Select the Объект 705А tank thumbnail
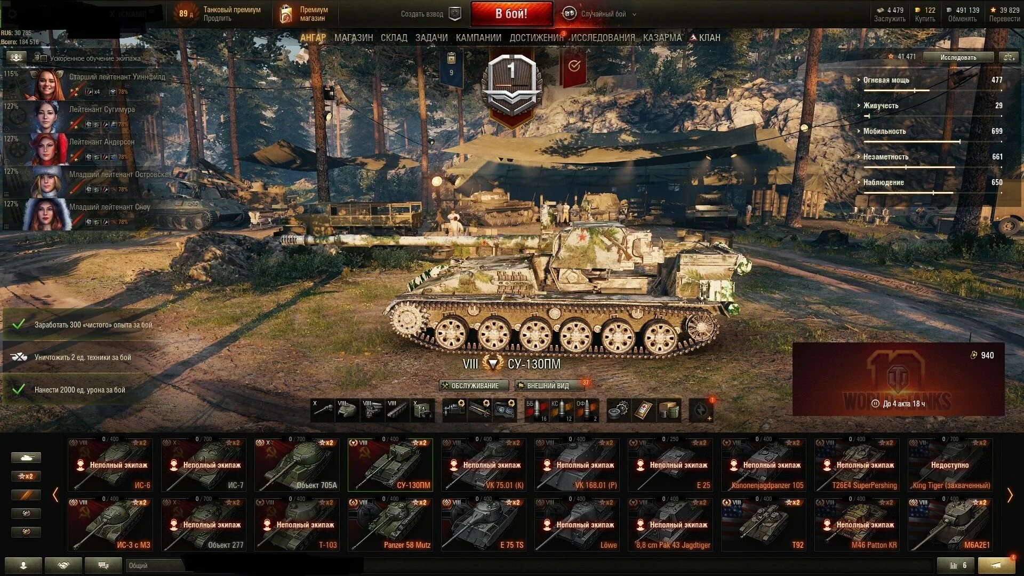The image size is (1024, 576). pyautogui.click(x=297, y=465)
